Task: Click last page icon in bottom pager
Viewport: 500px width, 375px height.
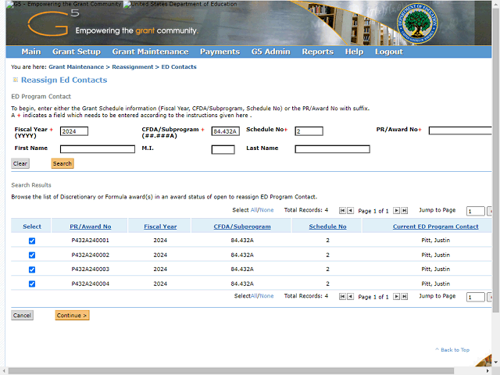Action: point(404,297)
